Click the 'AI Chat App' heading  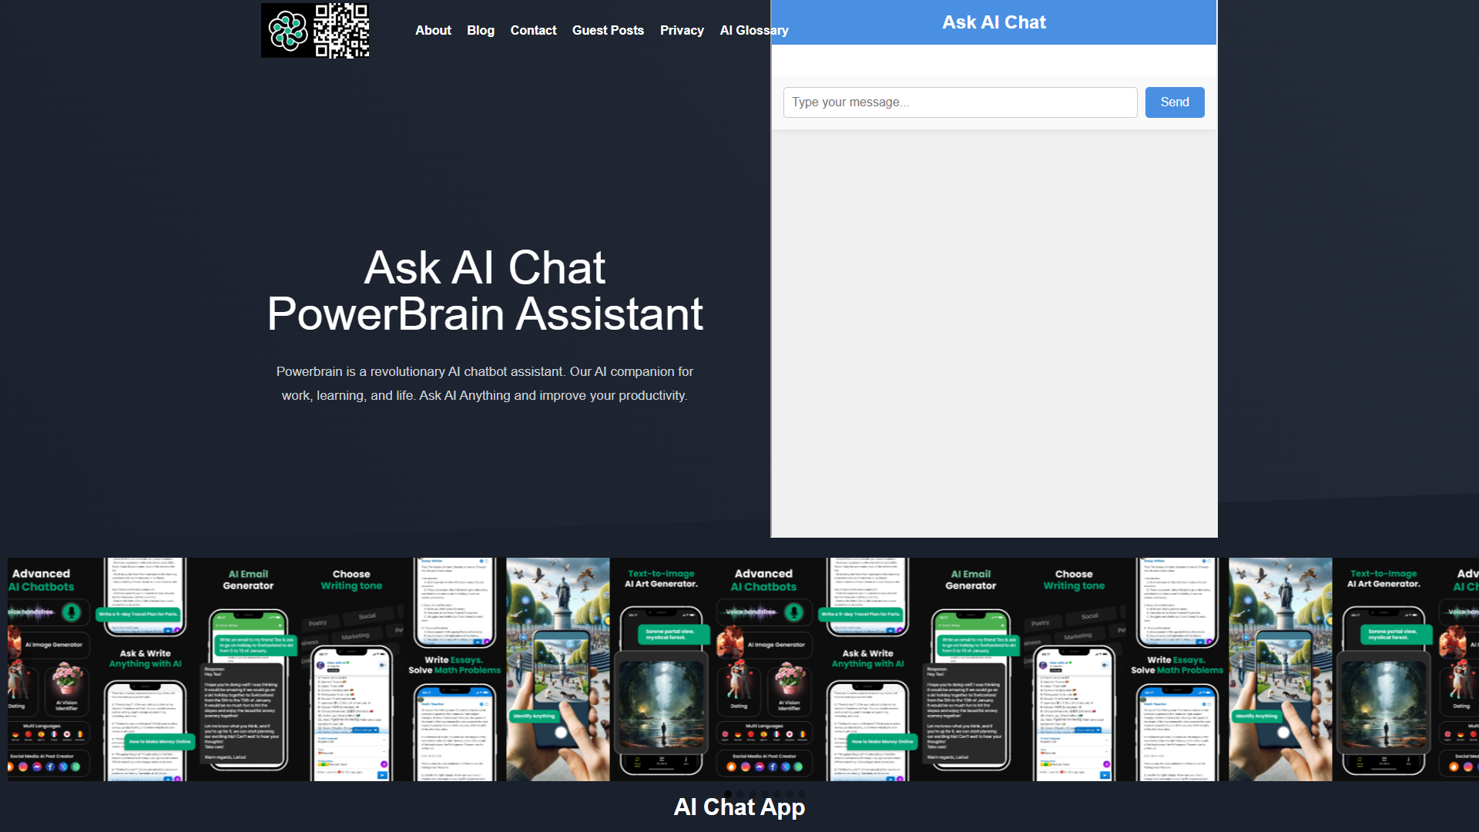click(739, 807)
